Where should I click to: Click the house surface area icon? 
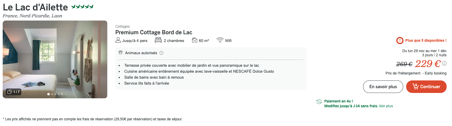195,40
